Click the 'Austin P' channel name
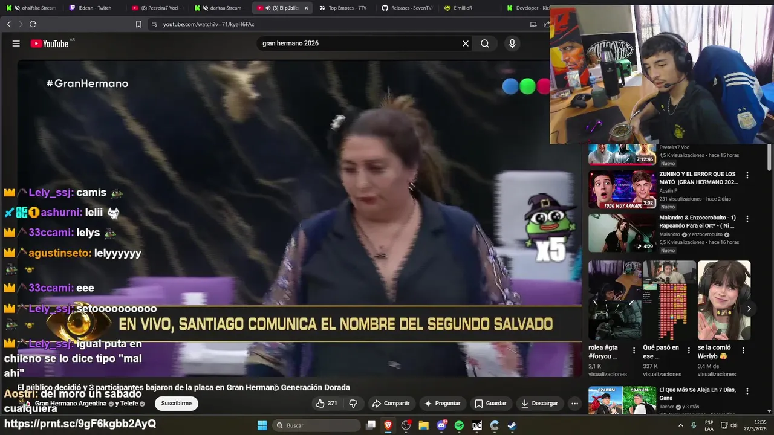The image size is (774, 435). [x=669, y=190]
